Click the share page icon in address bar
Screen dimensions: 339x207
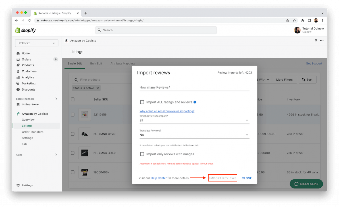point(288,21)
